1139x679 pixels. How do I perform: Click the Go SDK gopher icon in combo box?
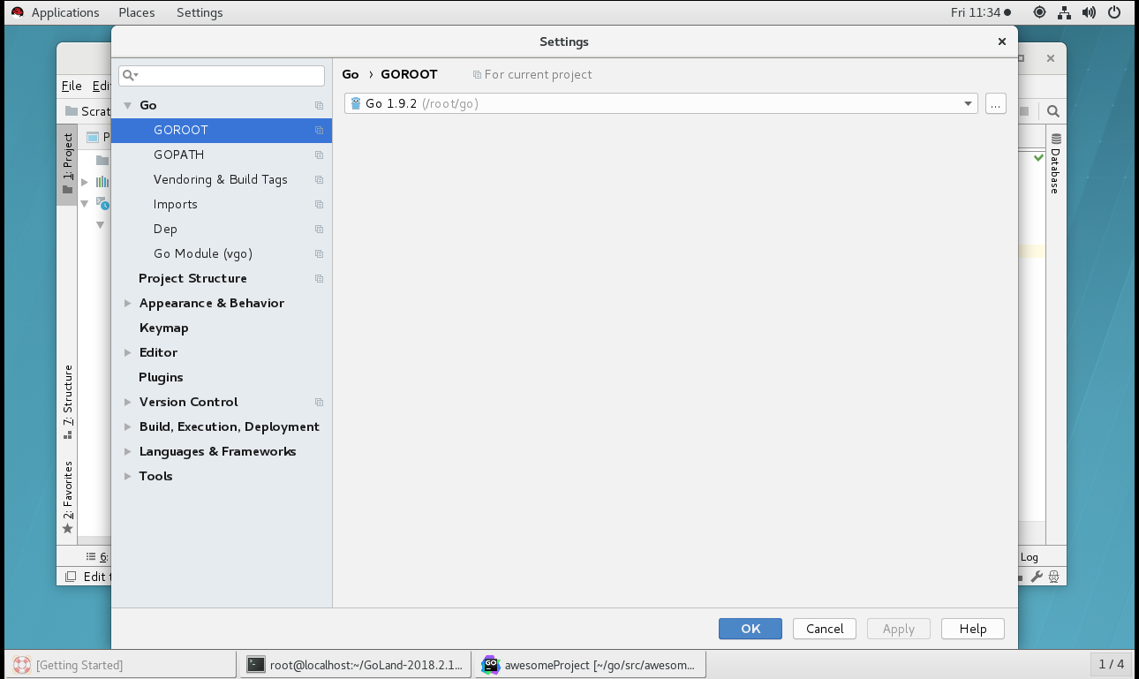pyautogui.click(x=356, y=103)
